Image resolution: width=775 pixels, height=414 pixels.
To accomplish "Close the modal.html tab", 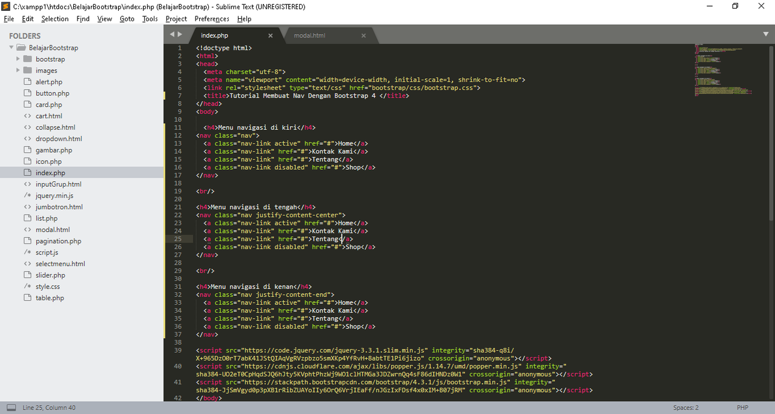I will tap(364, 35).
